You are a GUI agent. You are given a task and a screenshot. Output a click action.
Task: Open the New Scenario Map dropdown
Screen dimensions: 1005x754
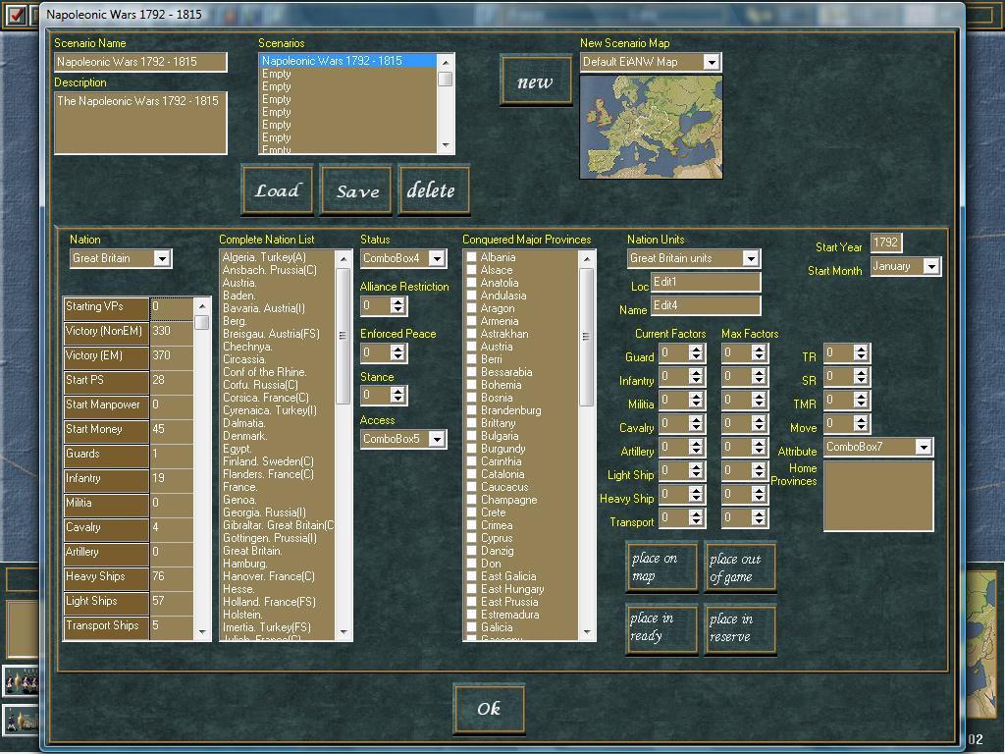[x=713, y=61]
